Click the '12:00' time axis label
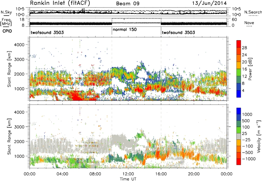 tap(128, 174)
